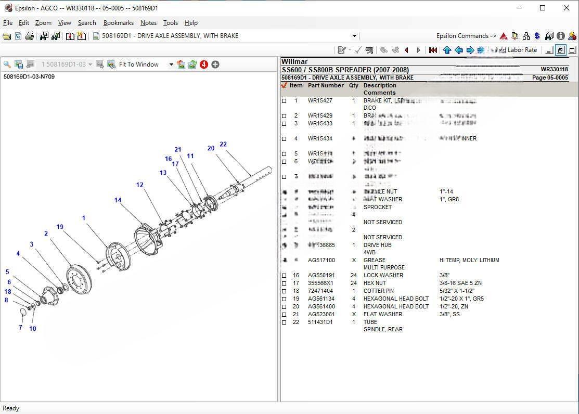Jump to first page with the rewind icon
The height and width of the screenshot is (414, 579).
433,50
